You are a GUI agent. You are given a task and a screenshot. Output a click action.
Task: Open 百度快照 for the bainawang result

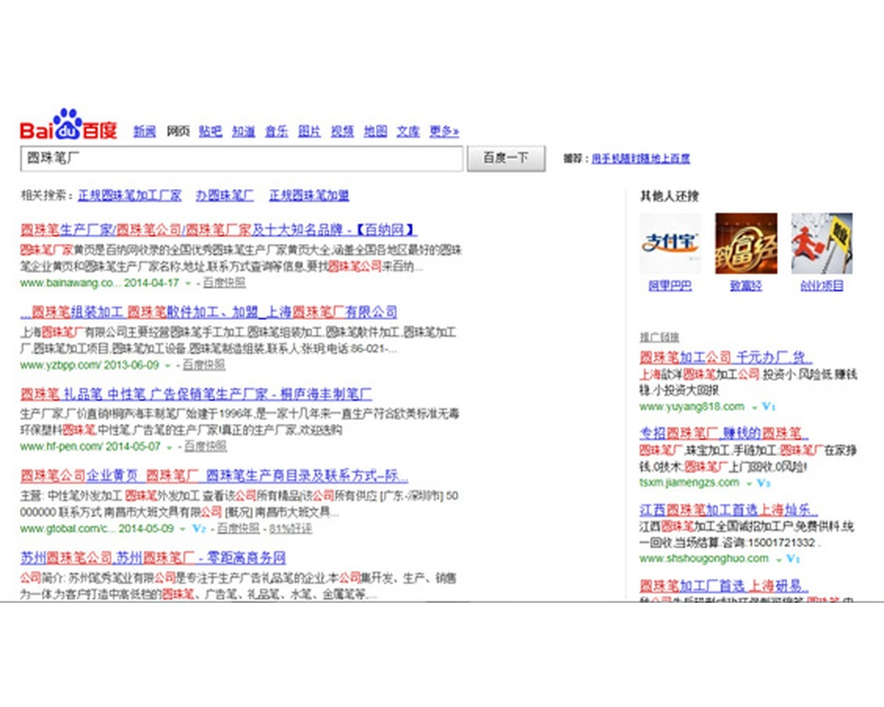(x=224, y=283)
